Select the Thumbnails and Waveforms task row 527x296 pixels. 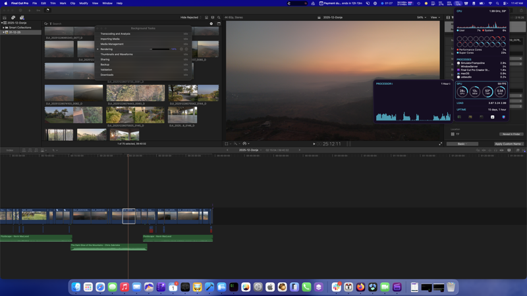tap(144, 55)
